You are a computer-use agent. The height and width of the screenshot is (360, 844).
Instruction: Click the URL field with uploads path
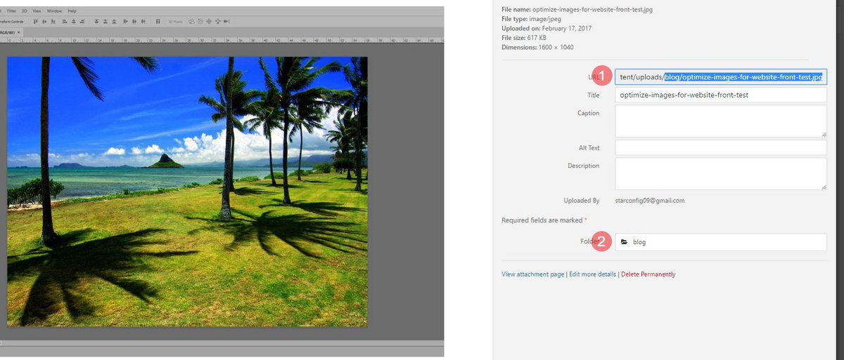click(721, 76)
